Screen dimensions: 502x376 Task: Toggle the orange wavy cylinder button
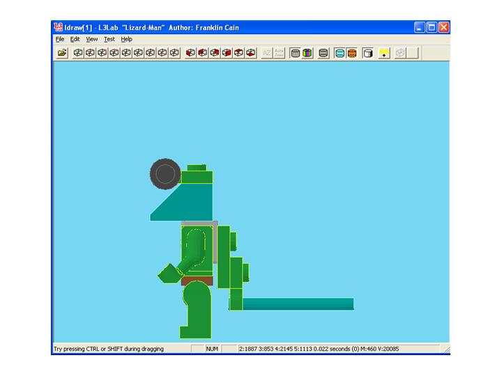pyautogui.click(x=352, y=53)
